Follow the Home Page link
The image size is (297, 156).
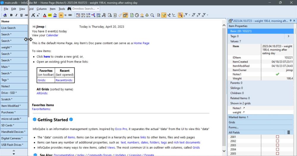(x=141, y=43)
